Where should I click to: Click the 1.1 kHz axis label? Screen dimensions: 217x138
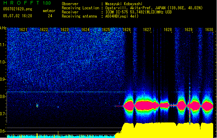pyautogui.click(x=3, y=45)
